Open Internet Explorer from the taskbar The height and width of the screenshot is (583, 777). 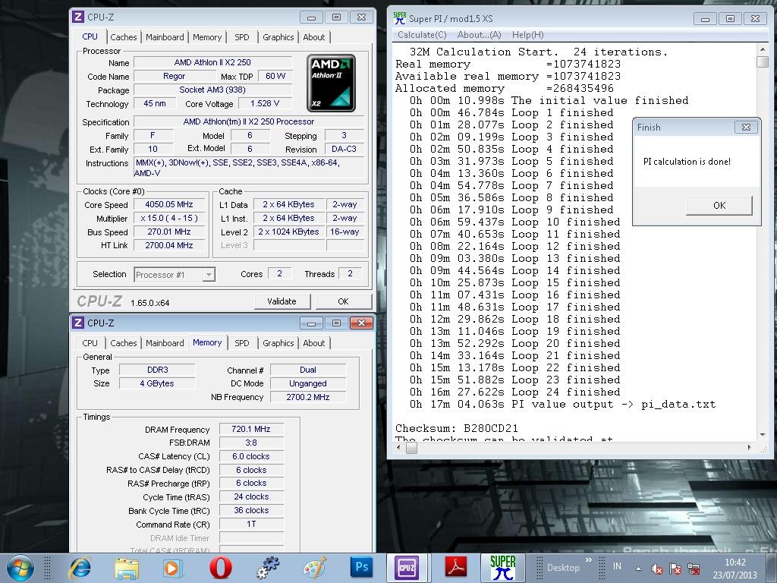(x=80, y=568)
